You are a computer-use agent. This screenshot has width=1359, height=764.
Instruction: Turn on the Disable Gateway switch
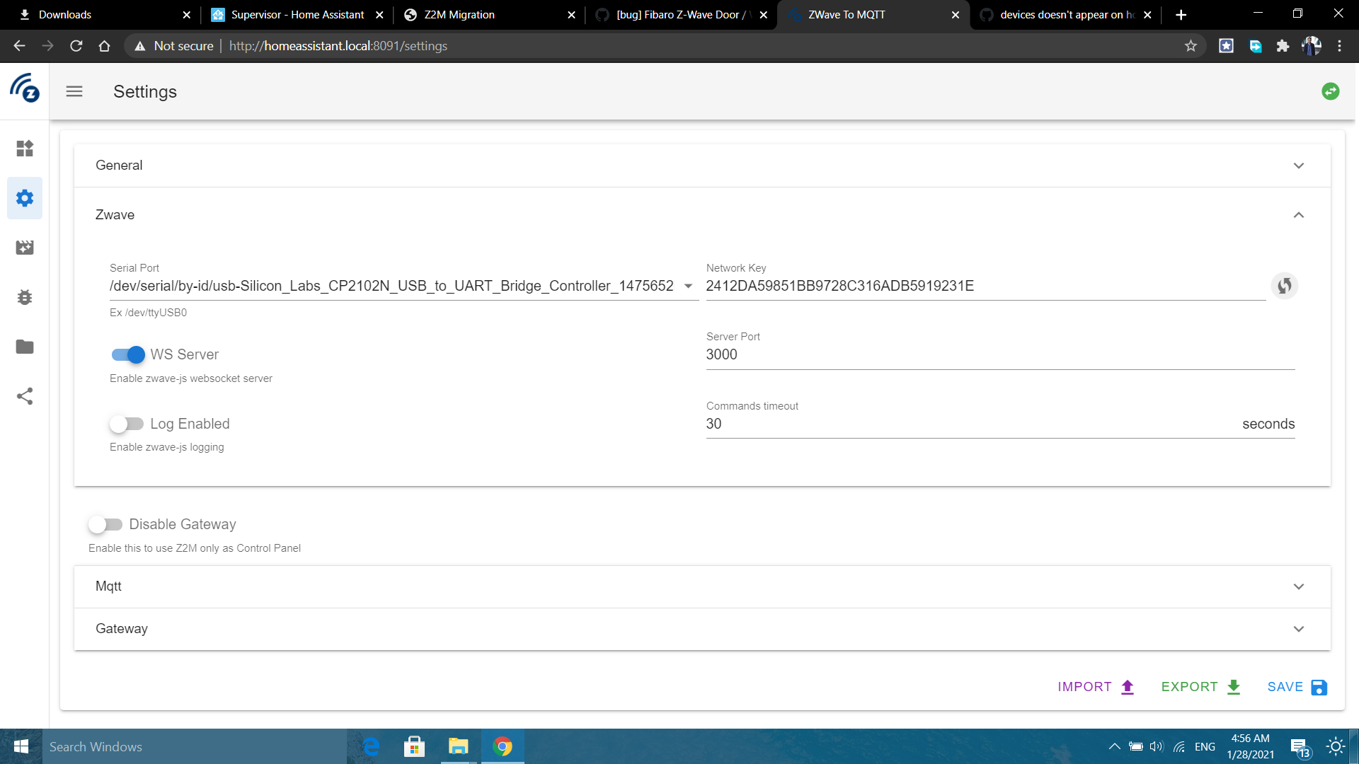pos(106,524)
